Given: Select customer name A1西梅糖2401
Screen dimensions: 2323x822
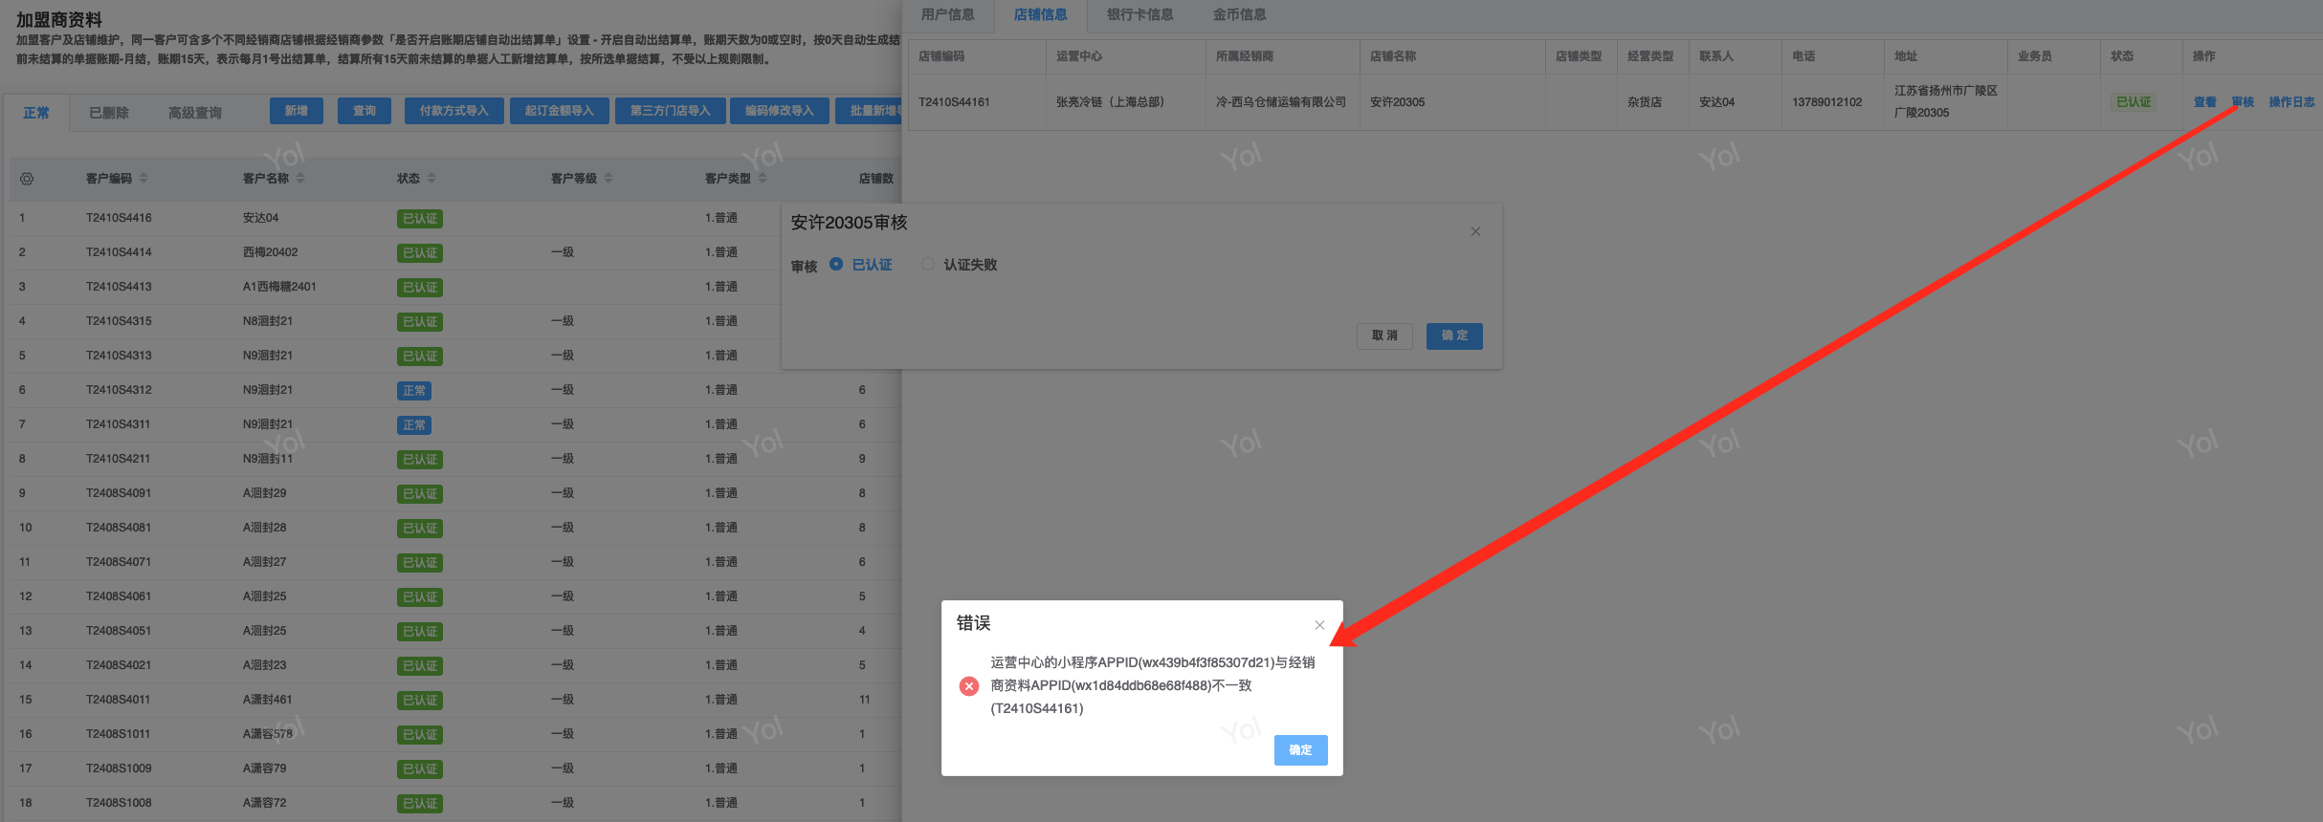Looking at the screenshot, I should pos(279,287).
